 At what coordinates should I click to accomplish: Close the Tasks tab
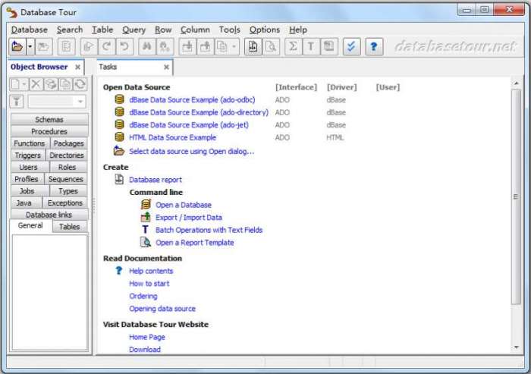pyautogui.click(x=166, y=67)
